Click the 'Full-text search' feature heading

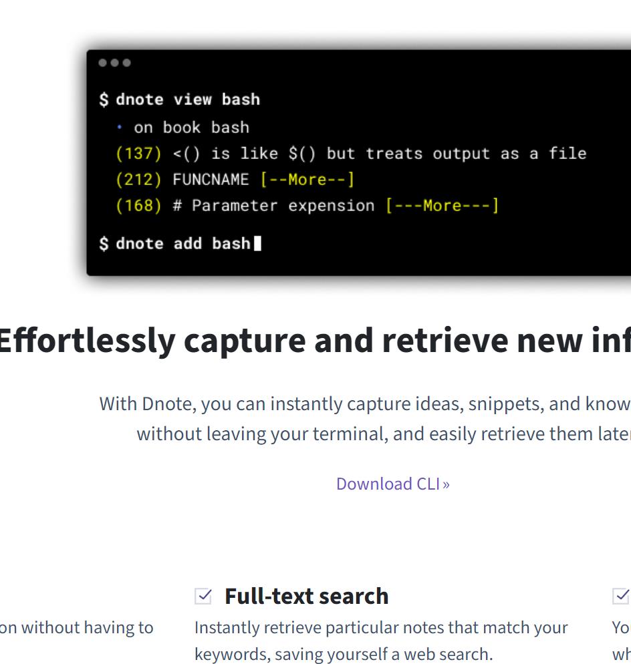tap(306, 596)
